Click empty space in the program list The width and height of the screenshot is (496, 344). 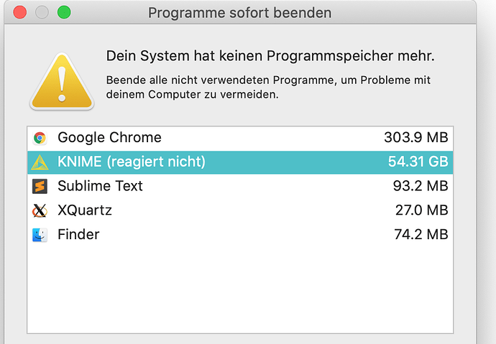(x=240, y=289)
